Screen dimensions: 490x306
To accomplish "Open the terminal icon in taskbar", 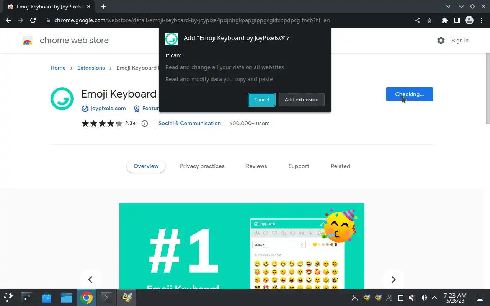I will 106,298.
